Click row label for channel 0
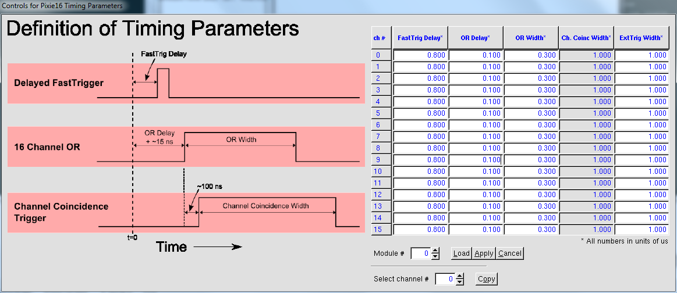677x293 pixels. click(381, 55)
